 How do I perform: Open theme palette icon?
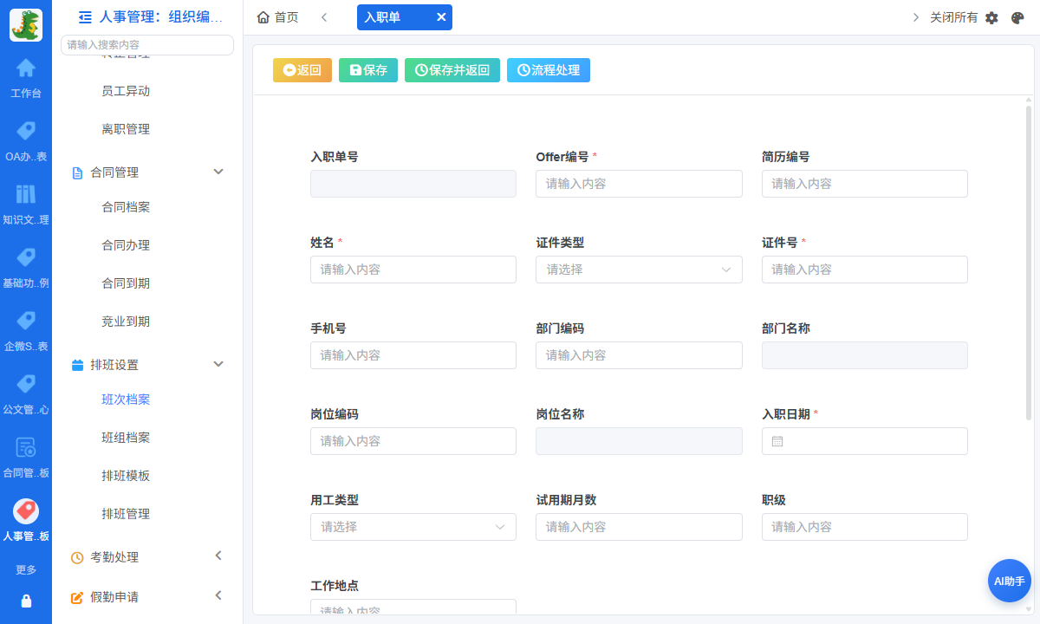(x=1018, y=17)
